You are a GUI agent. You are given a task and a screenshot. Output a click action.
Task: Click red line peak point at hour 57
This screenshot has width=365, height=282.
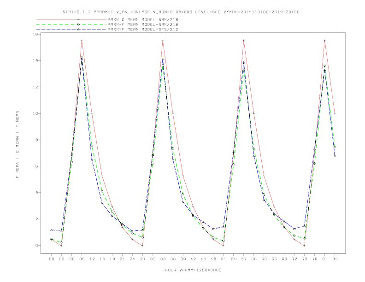(x=244, y=41)
